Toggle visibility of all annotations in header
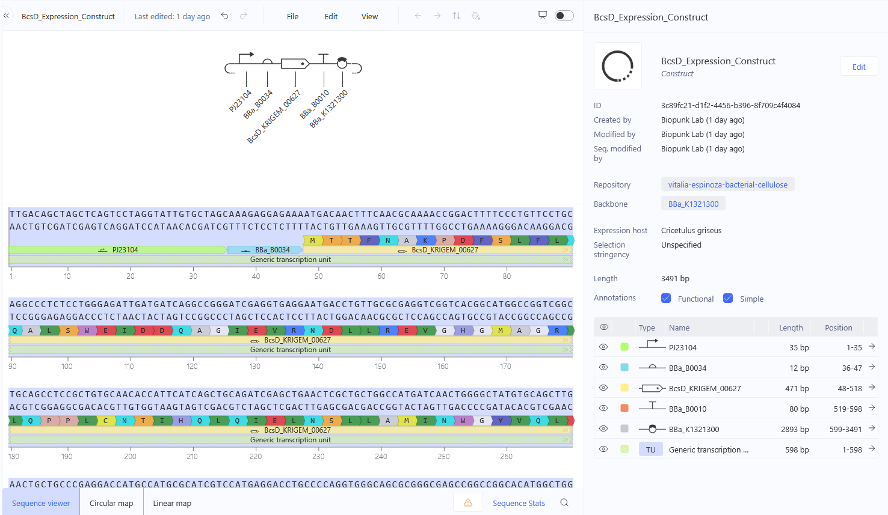888x515 pixels. point(604,327)
